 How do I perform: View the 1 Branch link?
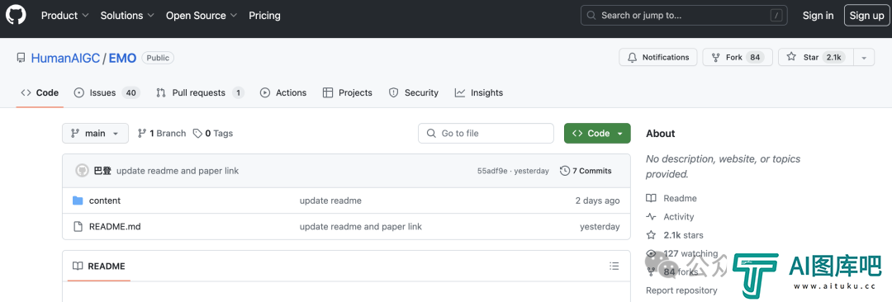coord(162,133)
